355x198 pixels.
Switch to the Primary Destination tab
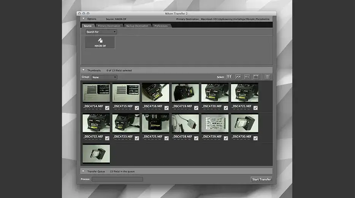[109, 26]
